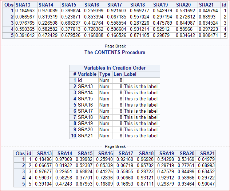Select the SRA13 column header in the top table
This screenshot has height=191, width=230.
tap(23, 5)
